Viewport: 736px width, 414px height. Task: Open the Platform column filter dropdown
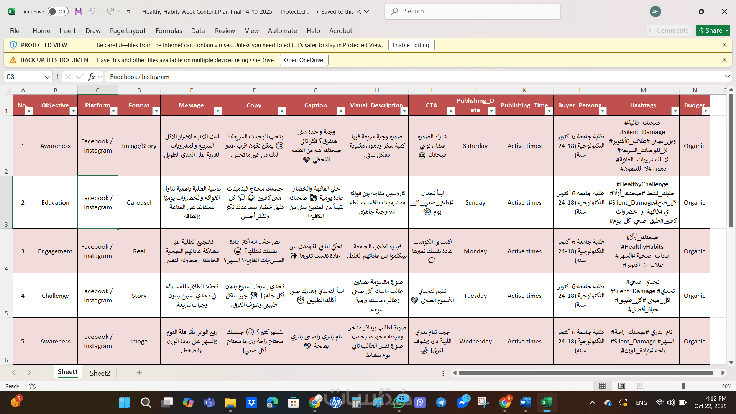(x=113, y=111)
